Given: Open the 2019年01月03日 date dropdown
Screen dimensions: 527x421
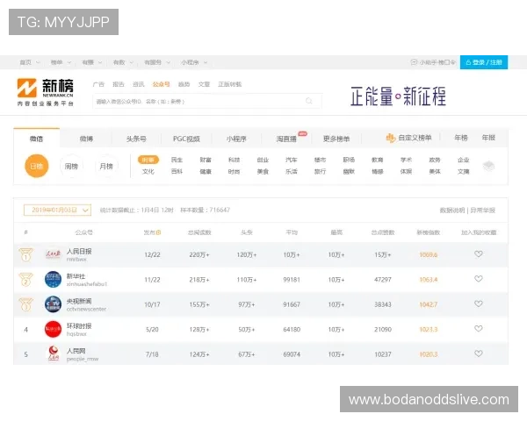Looking at the screenshot, I should tap(57, 210).
